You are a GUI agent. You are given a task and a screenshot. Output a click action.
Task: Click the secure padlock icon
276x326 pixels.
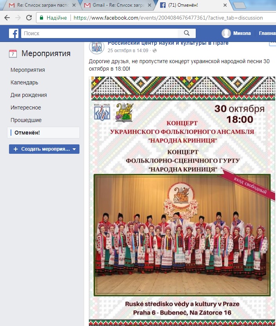coord(41,18)
